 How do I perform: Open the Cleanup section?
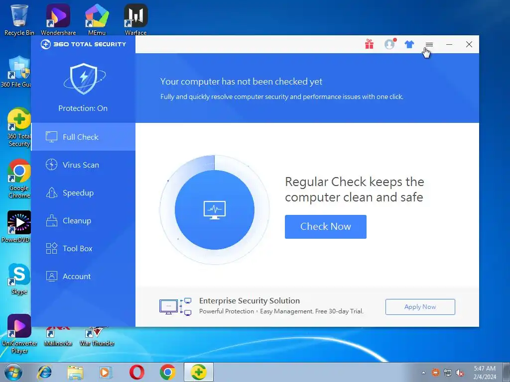tap(83, 220)
